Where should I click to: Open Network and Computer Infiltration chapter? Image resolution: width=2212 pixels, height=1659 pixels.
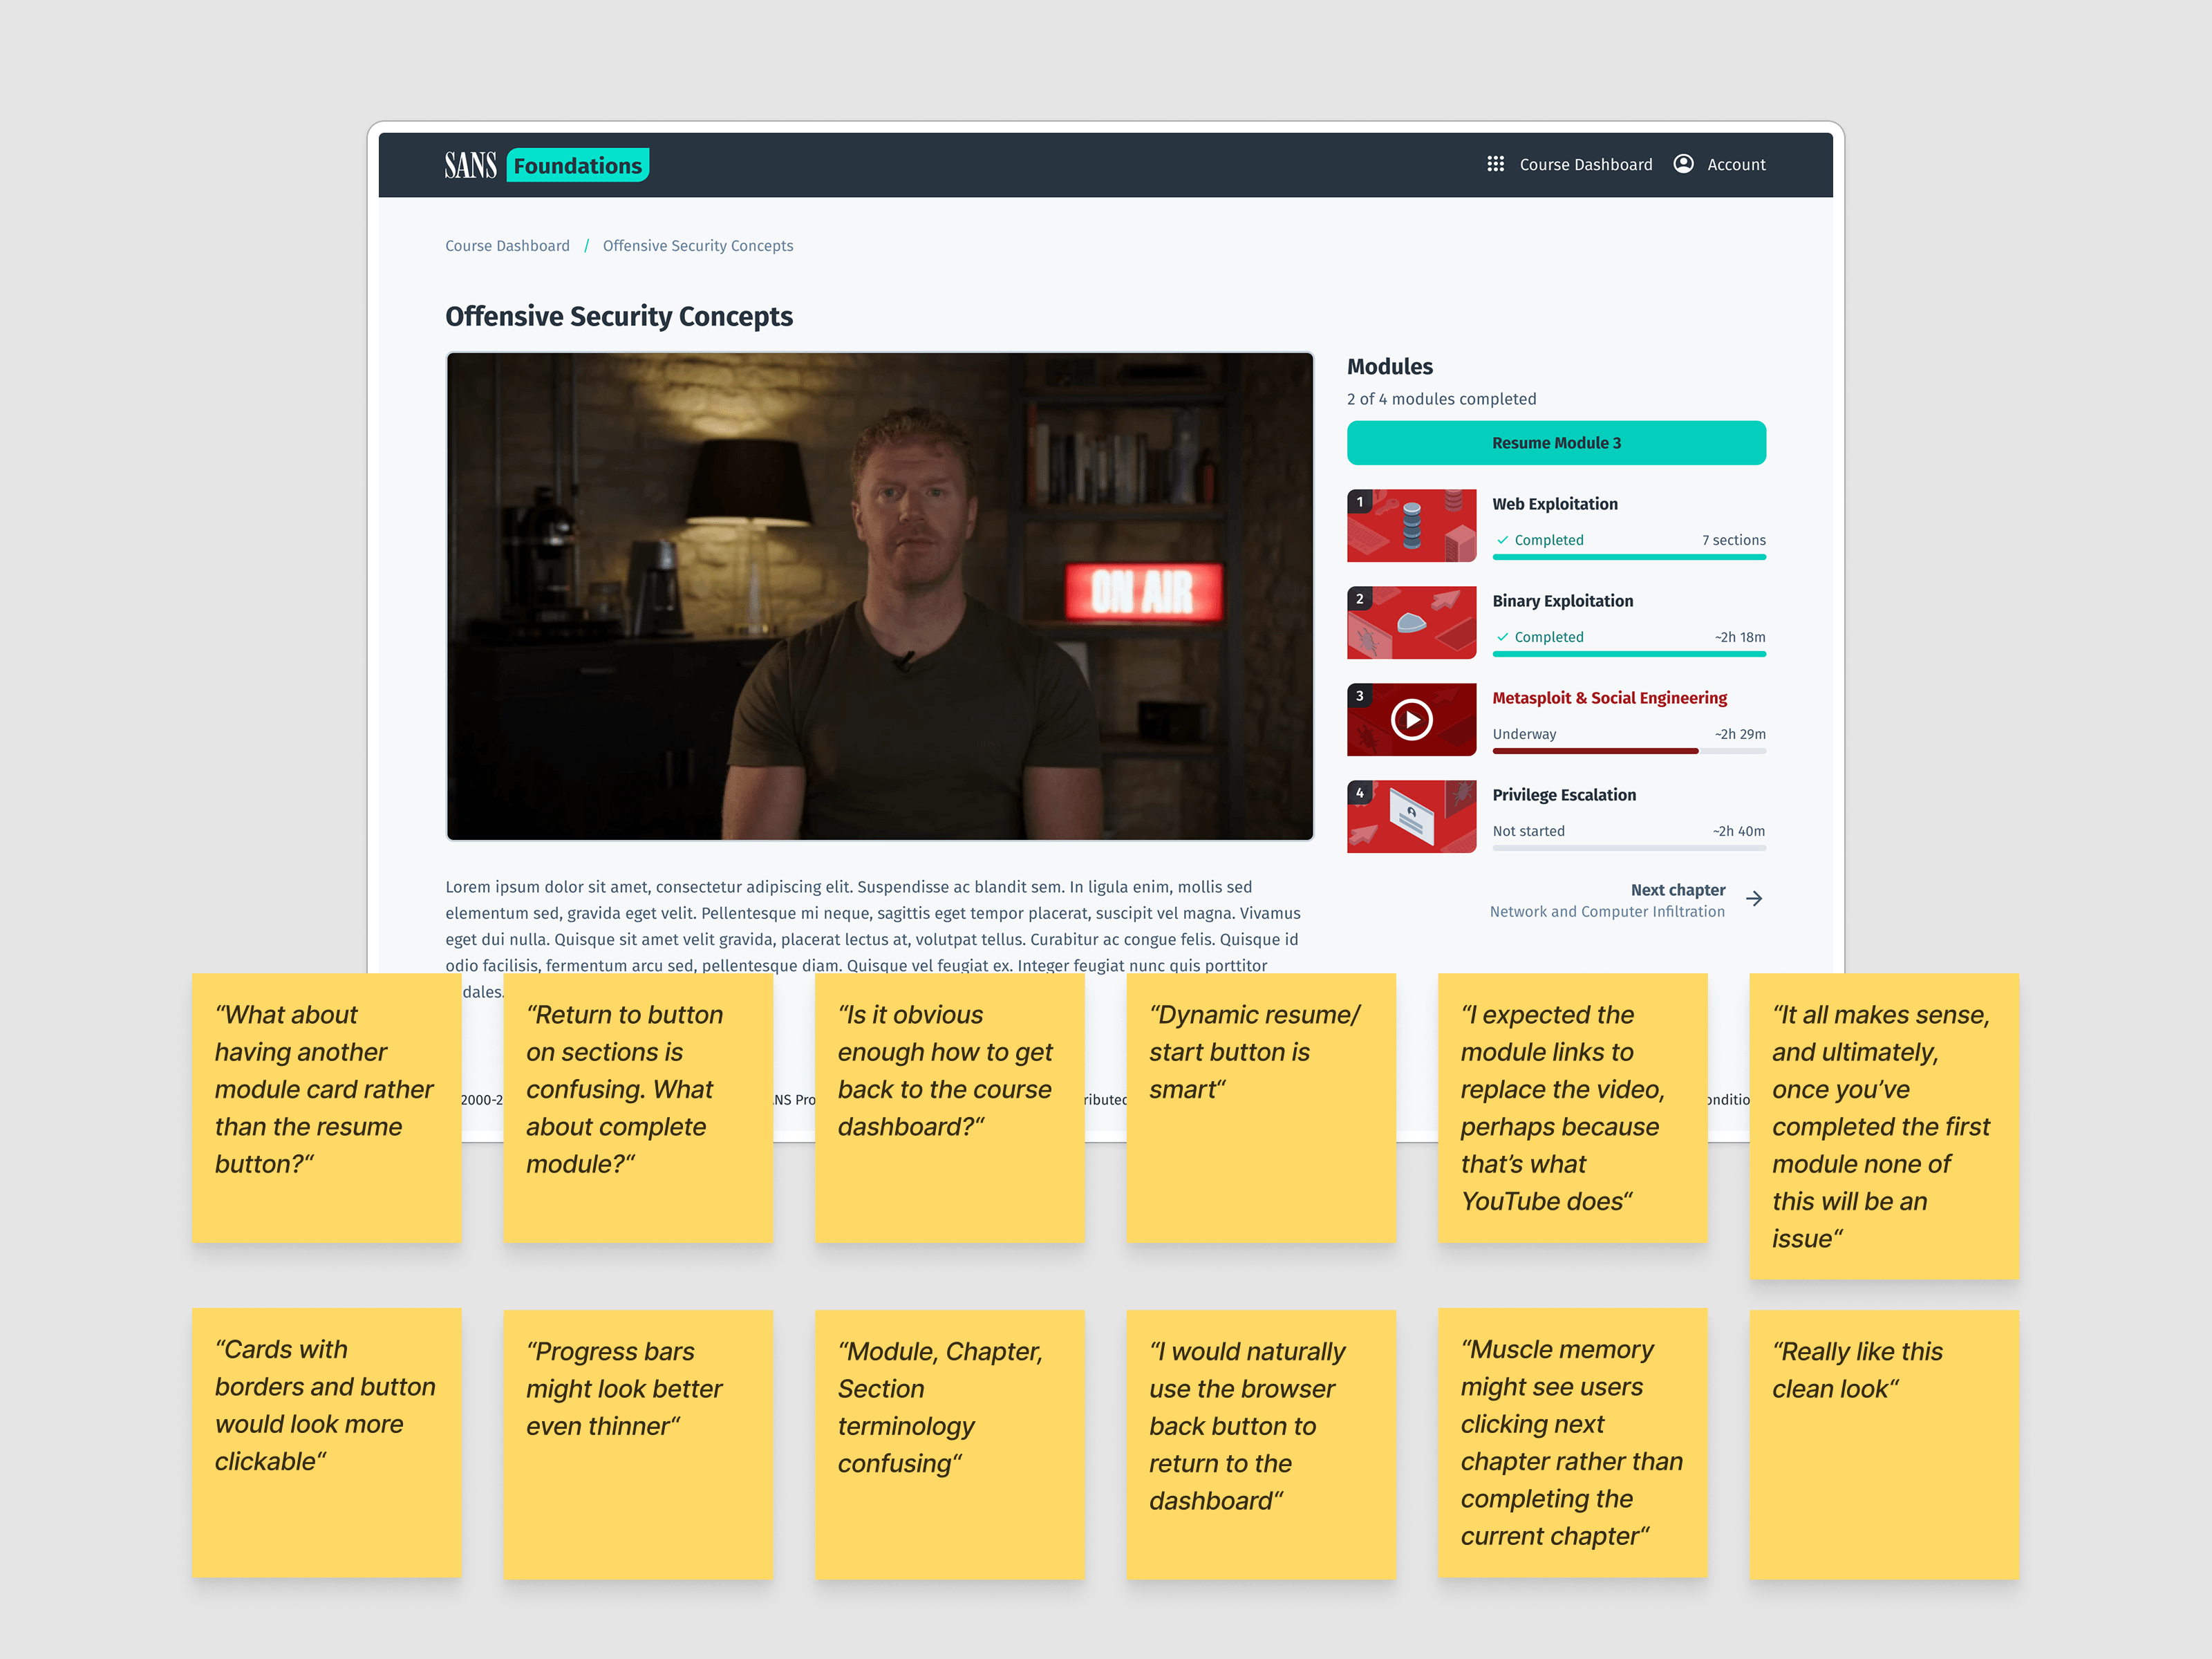tap(1607, 912)
